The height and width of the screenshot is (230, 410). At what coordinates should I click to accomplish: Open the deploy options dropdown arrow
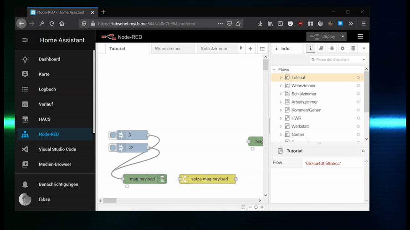pyautogui.click(x=343, y=36)
